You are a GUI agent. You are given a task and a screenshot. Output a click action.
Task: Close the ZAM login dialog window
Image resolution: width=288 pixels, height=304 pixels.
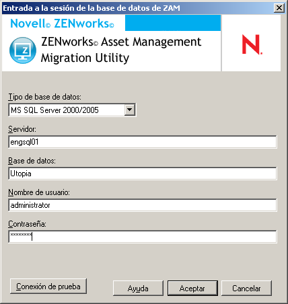279,8
